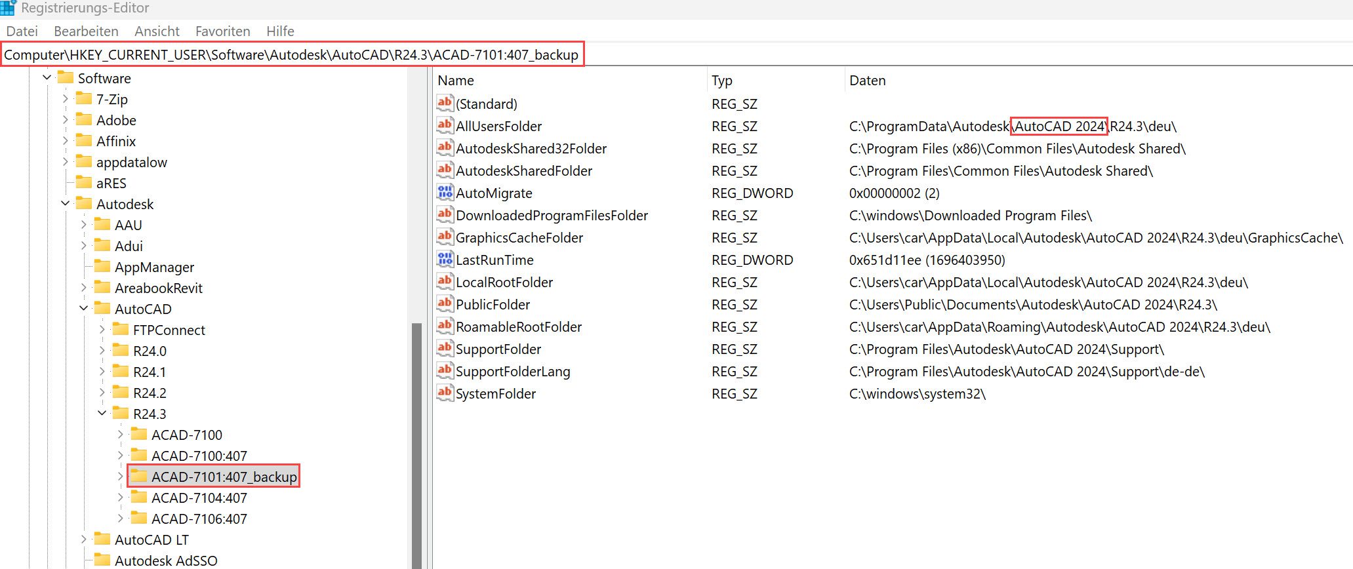Expand the ACAD-7104:407 tree node
1353x569 pixels.
tap(120, 498)
